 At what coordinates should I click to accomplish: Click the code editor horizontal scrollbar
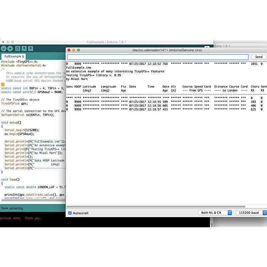point(33,200)
